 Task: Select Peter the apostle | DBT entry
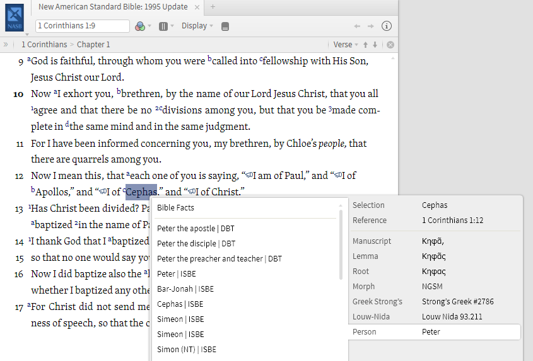pyautogui.click(x=196, y=229)
